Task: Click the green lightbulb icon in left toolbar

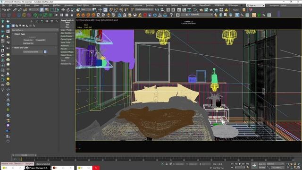Action: [3, 21]
